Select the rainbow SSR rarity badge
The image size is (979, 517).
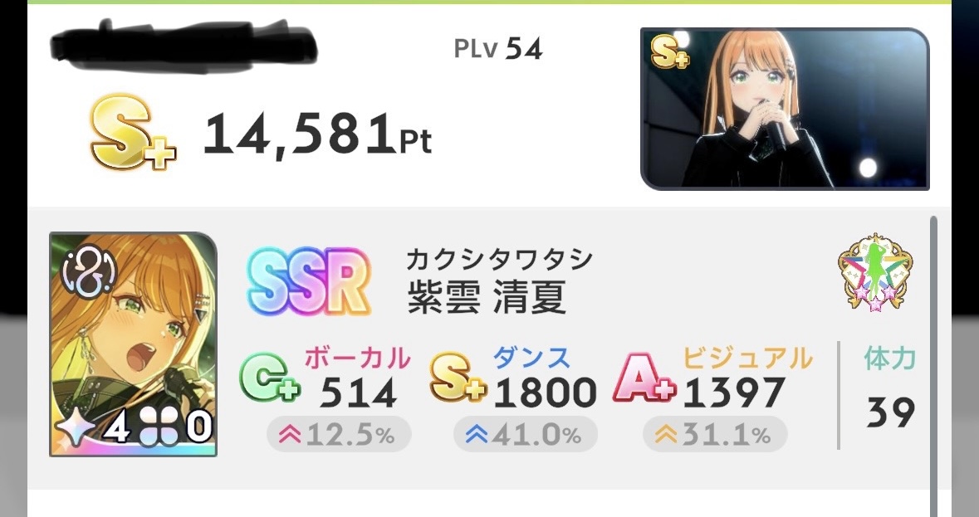[x=309, y=281]
